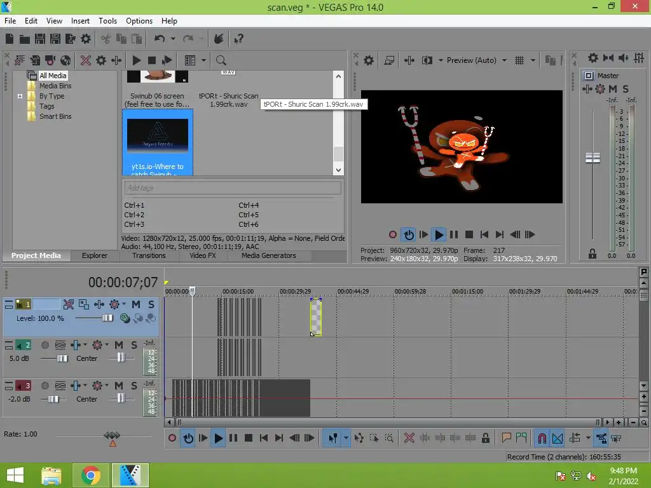Image resolution: width=651 pixels, height=488 pixels.
Task: Click the Copy snapshot to clipboard icon
Action: click(x=550, y=60)
